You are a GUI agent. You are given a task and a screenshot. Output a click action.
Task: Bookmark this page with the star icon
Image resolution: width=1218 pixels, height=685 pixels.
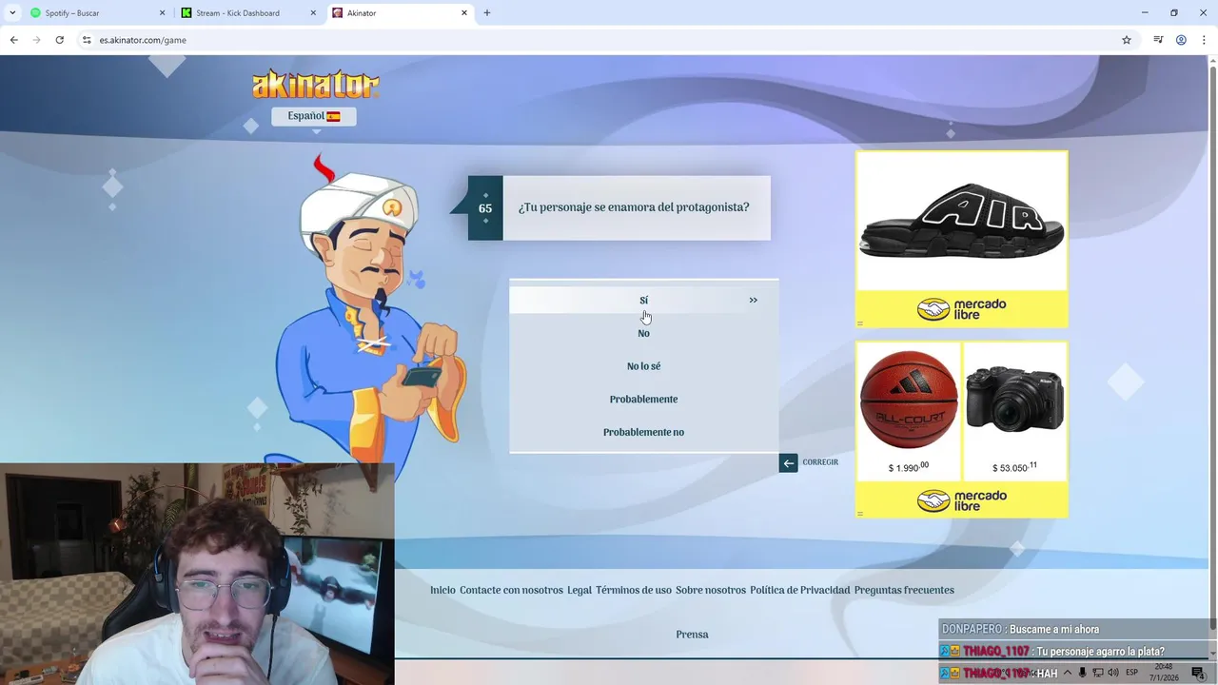click(x=1127, y=40)
